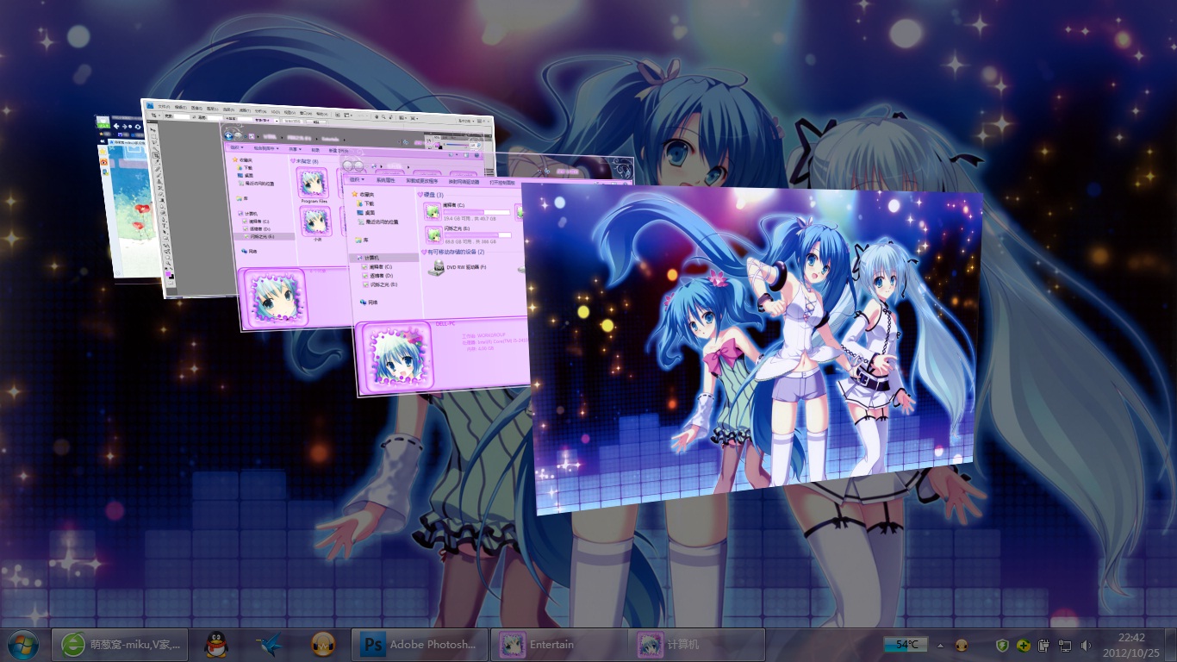The width and height of the screenshot is (1177, 662).
Task: Open the orange headphones taskbar icon
Action: point(323,644)
